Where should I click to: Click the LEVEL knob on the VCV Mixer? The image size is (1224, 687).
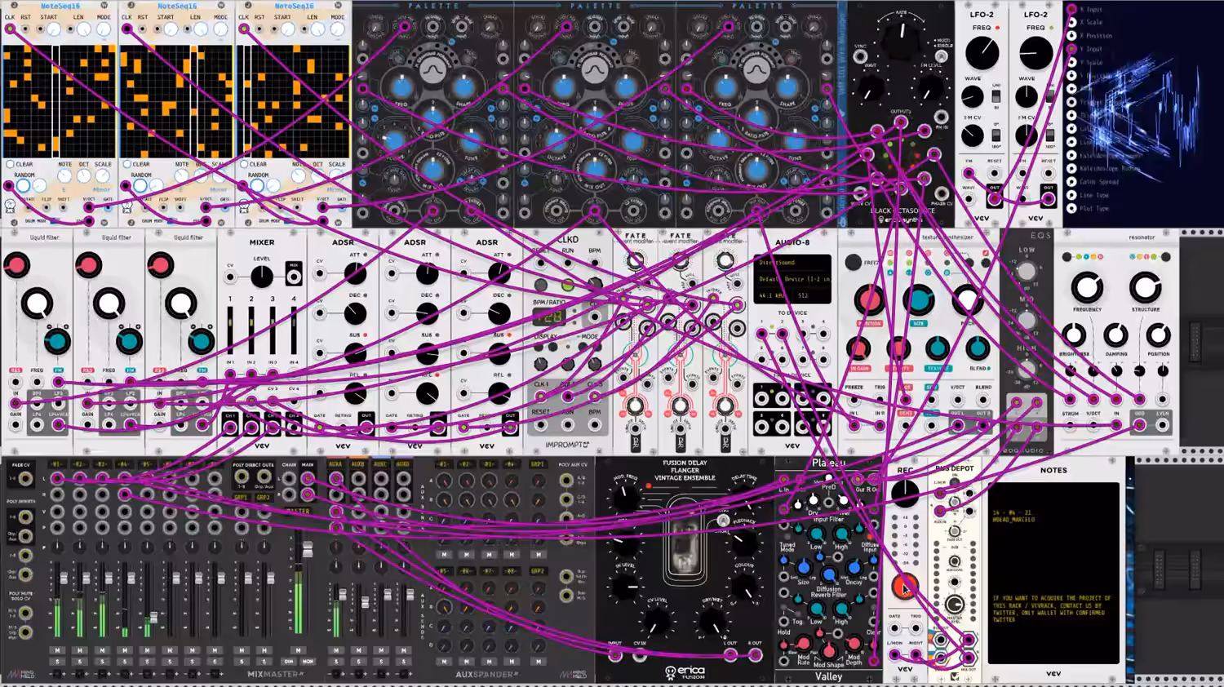click(261, 277)
